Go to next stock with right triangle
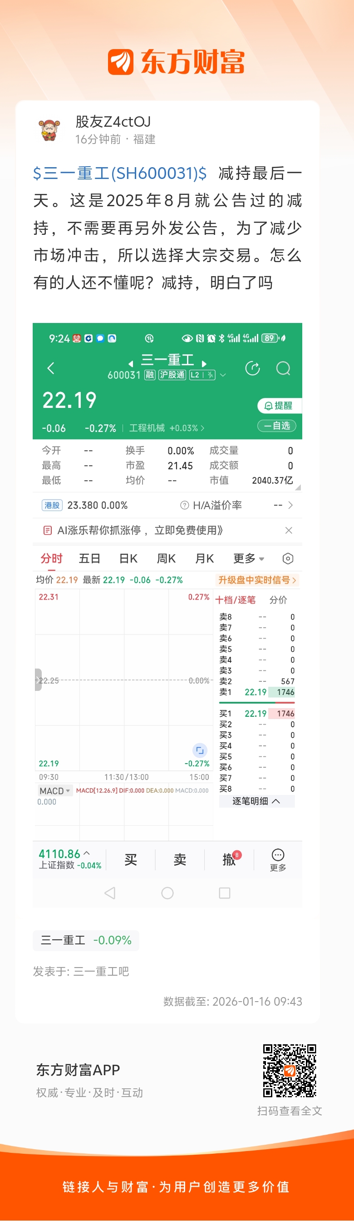354x1221 pixels. (204, 363)
